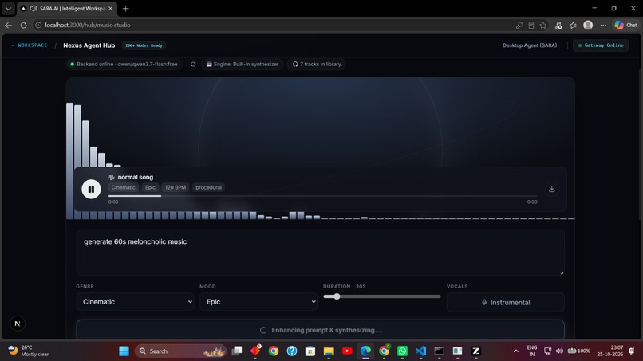Click the playback progress bar of normal song
The height and width of the screenshot is (361, 643).
coord(323,196)
